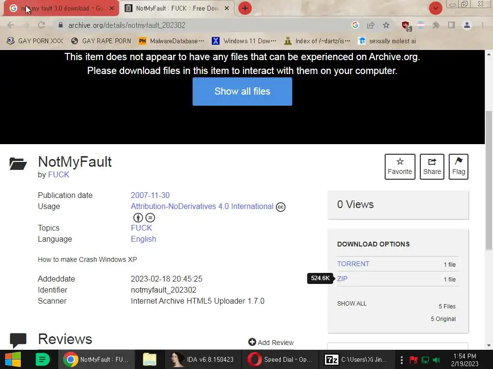Image resolution: width=493 pixels, height=369 pixels.
Task: Click the folder icon beside NotMyFault title
Action: pyautogui.click(x=18, y=163)
